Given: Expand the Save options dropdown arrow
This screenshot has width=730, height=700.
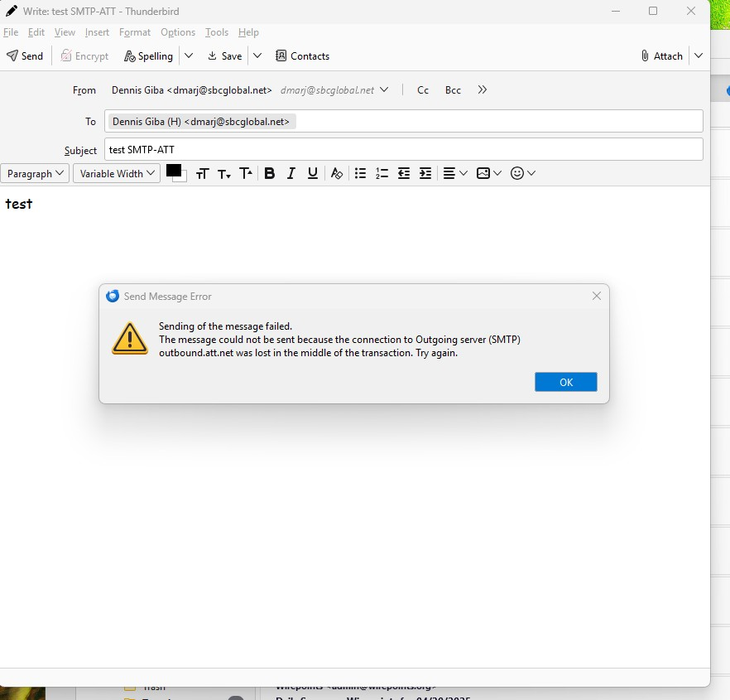Looking at the screenshot, I should pyautogui.click(x=257, y=56).
